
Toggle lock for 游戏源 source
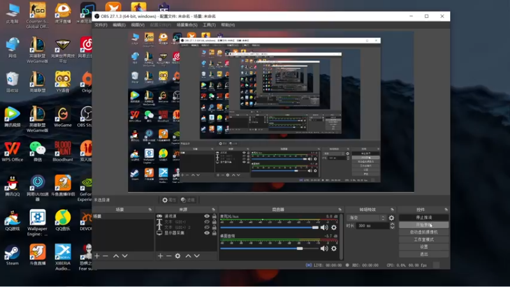pos(214,216)
